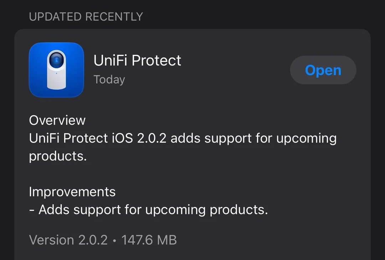
Task: Click "iOS 2.0.2" in the overview text
Action: (x=140, y=138)
